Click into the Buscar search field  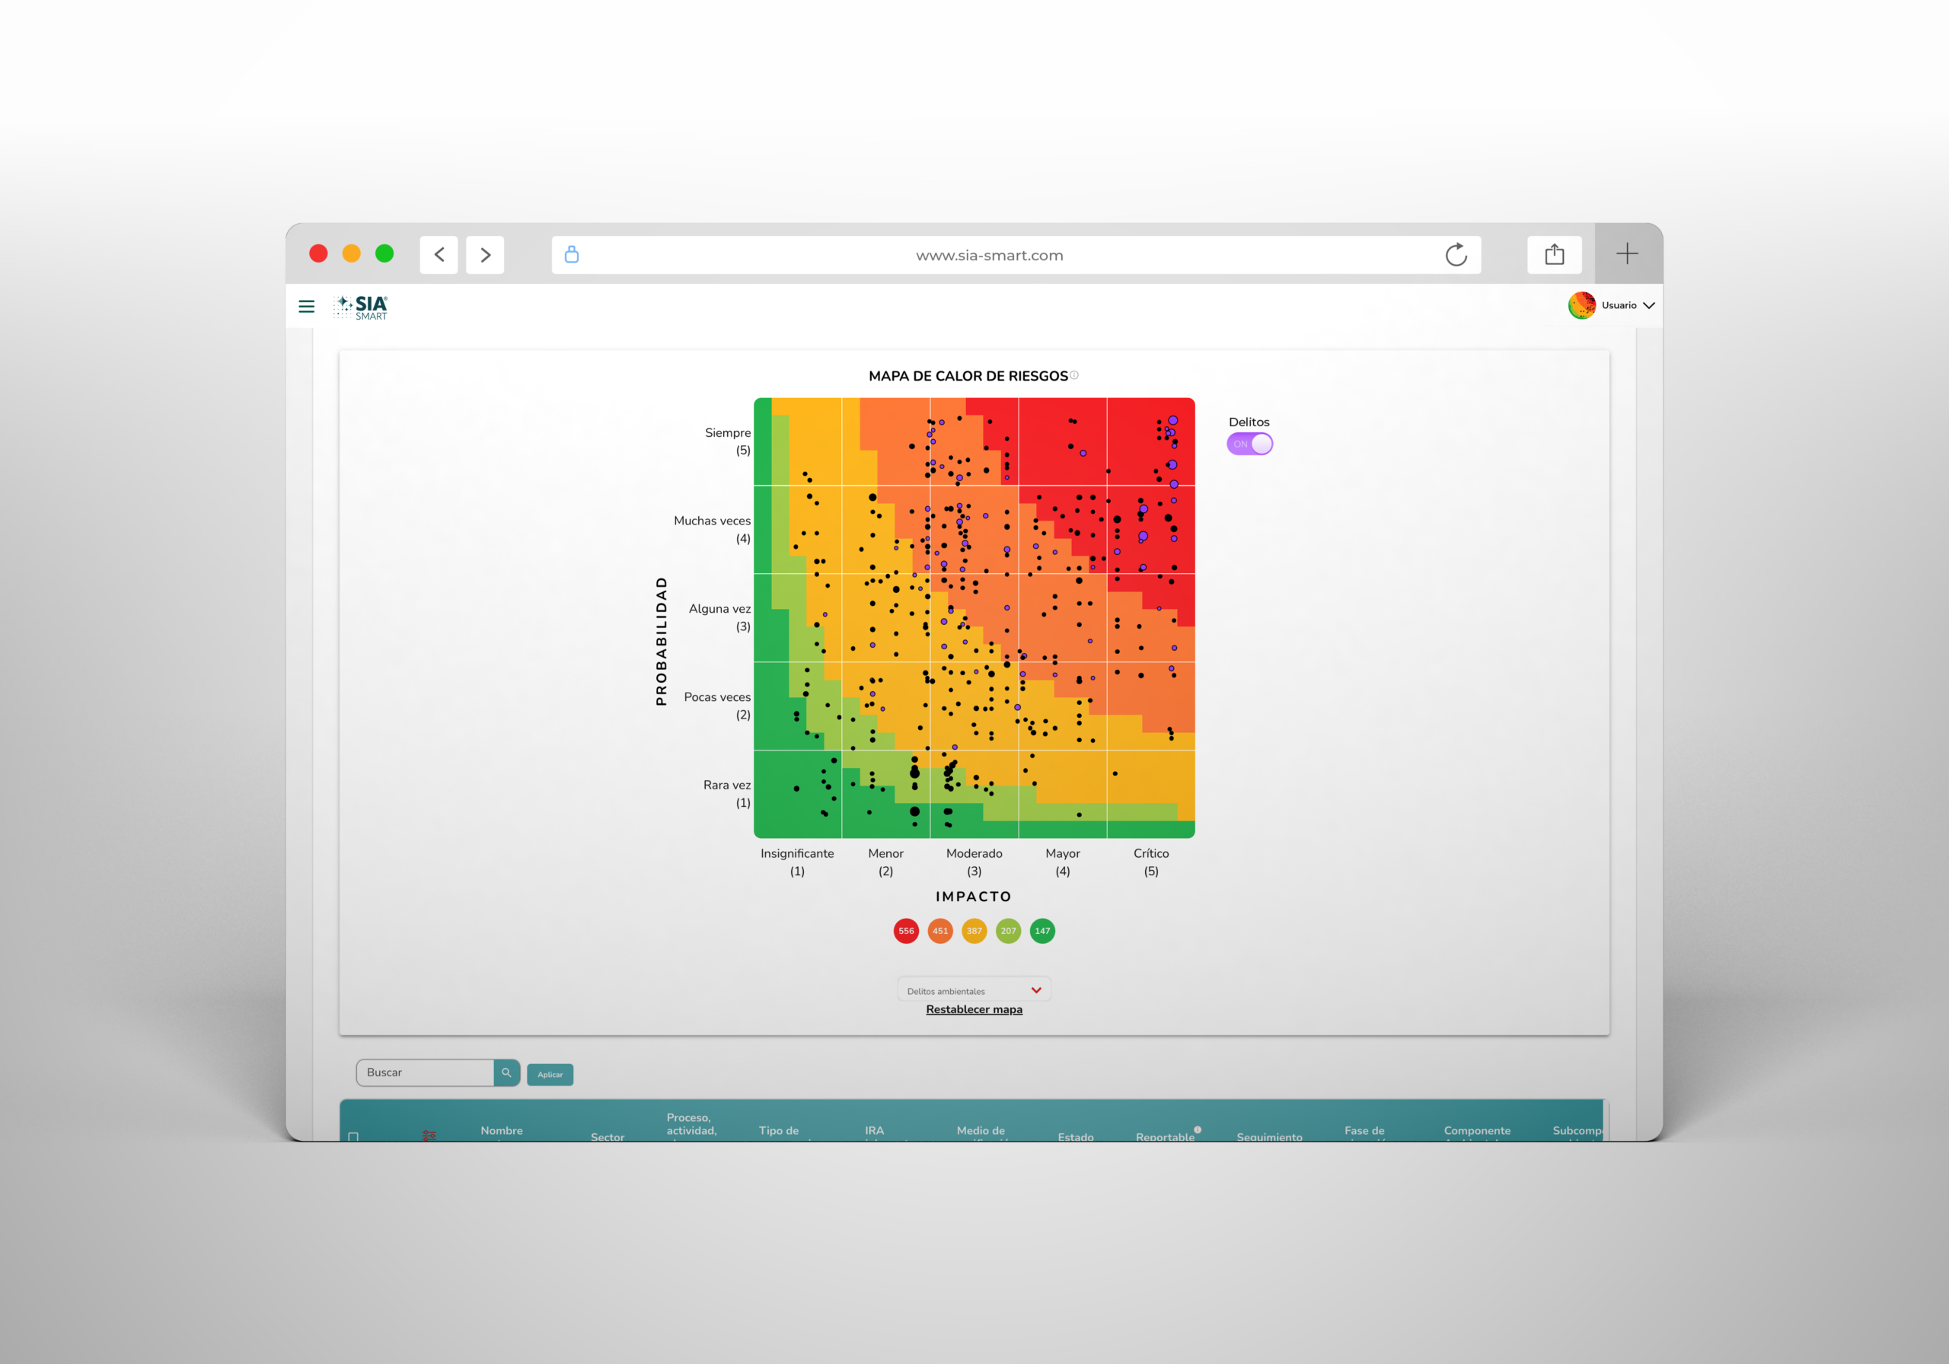426,1073
